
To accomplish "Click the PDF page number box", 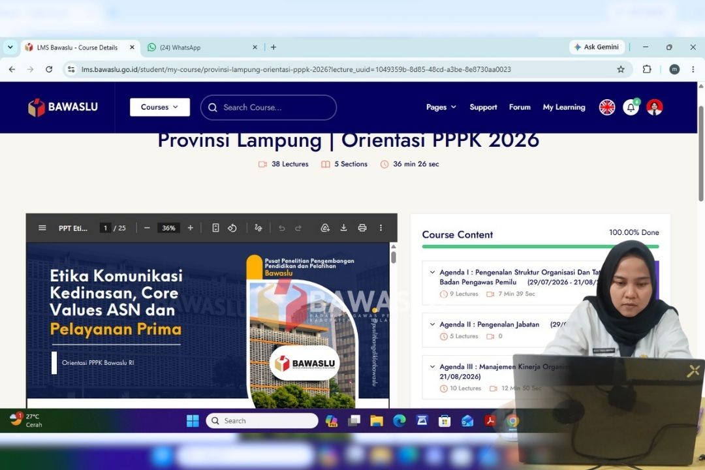I will (105, 228).
